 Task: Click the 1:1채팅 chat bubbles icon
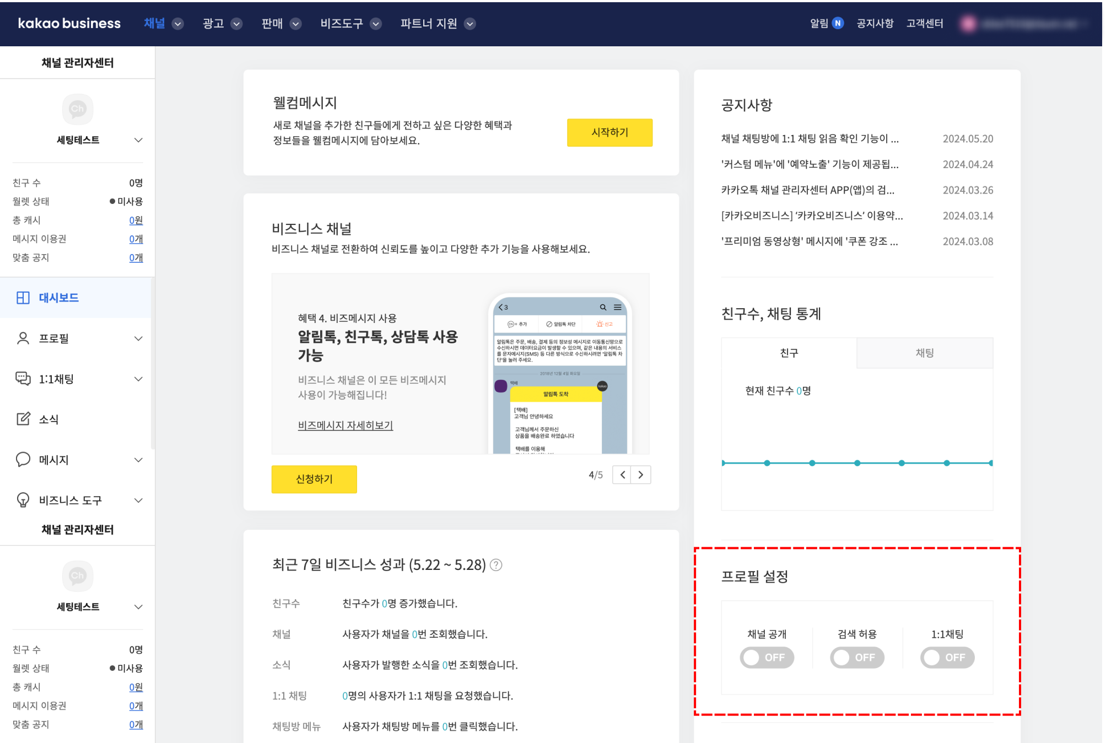tap(23, 379)
